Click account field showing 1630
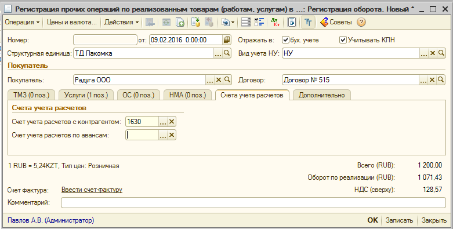Viewport: 453px width, 229px height. tap(142, 122)
